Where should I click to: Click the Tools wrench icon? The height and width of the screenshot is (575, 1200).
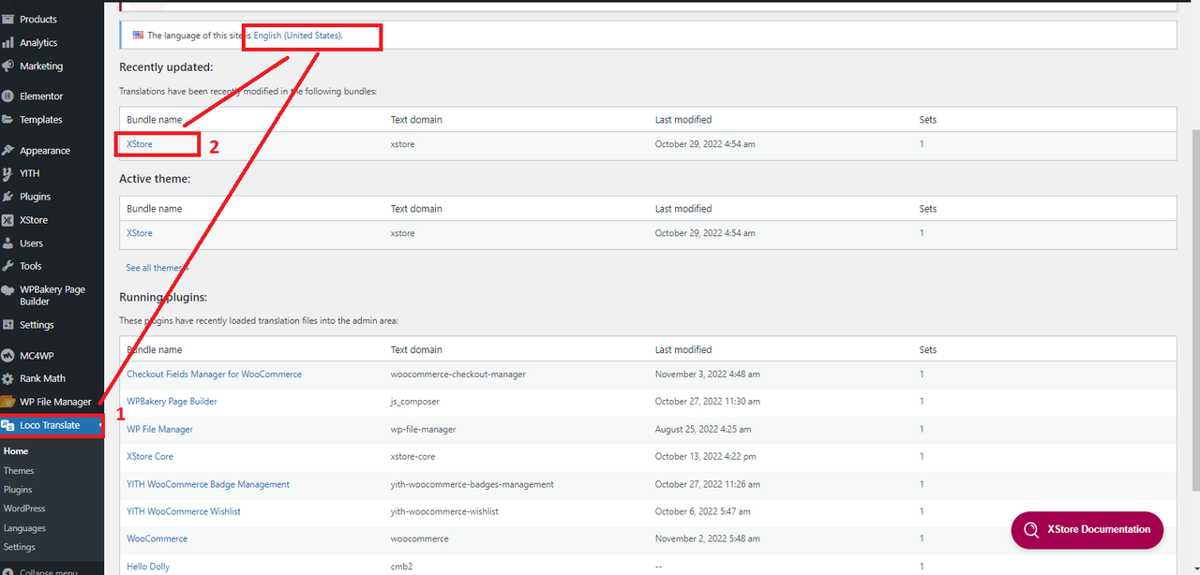(8, 266)
